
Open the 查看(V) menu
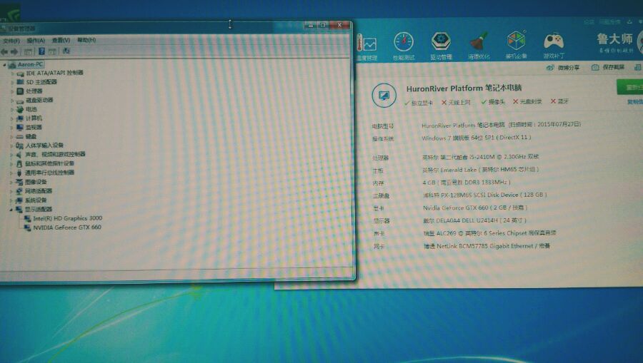click(x=61, y=40)
